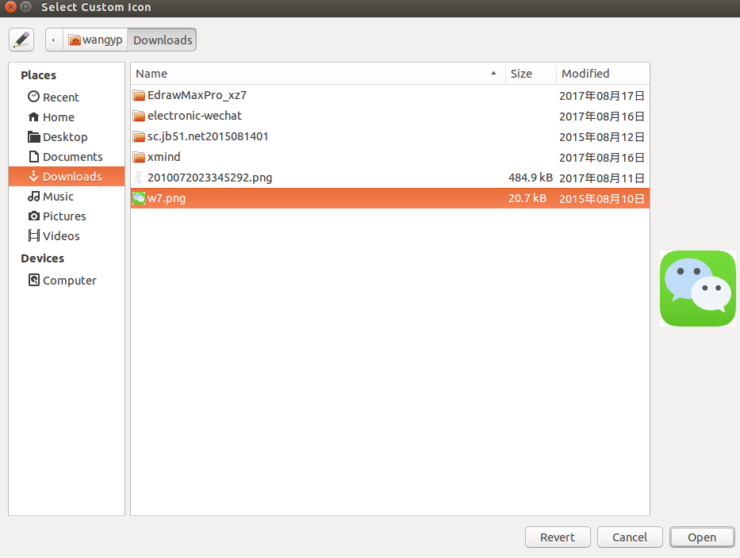Open Documents in the sidebar
The height and width of the screenshot is (558, 740).
pos(72,157)
